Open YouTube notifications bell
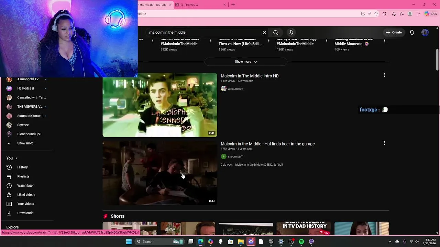440x247 pixels. tap(412, 32)
